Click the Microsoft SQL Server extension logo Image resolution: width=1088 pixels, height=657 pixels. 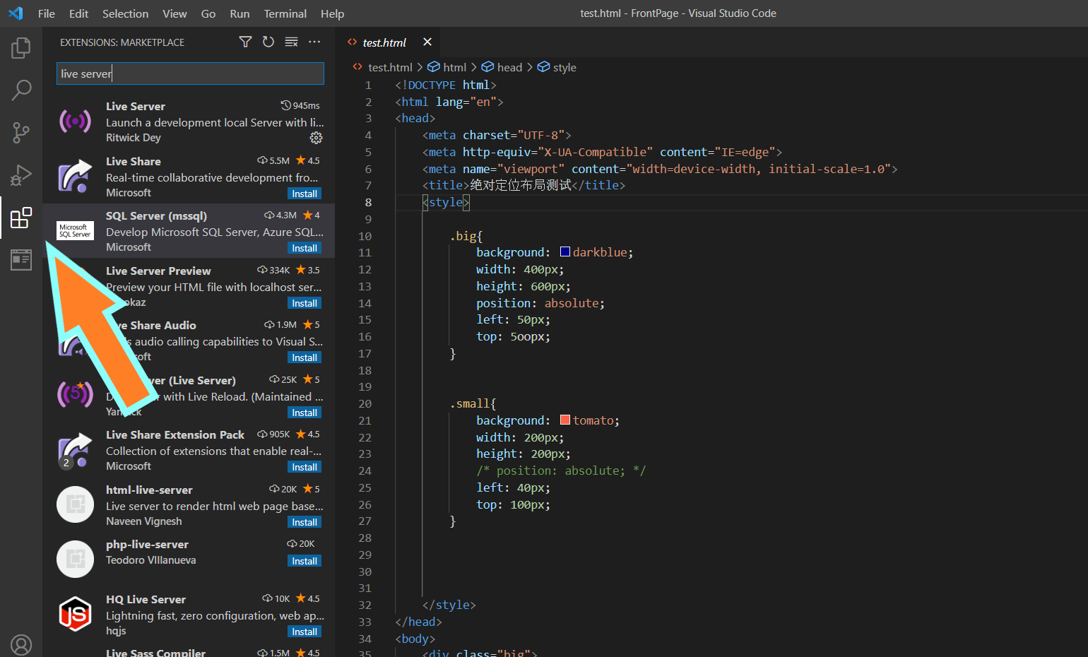(x=75, y=231)
